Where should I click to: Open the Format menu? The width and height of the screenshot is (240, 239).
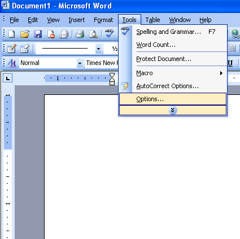(x=103, y=20)
